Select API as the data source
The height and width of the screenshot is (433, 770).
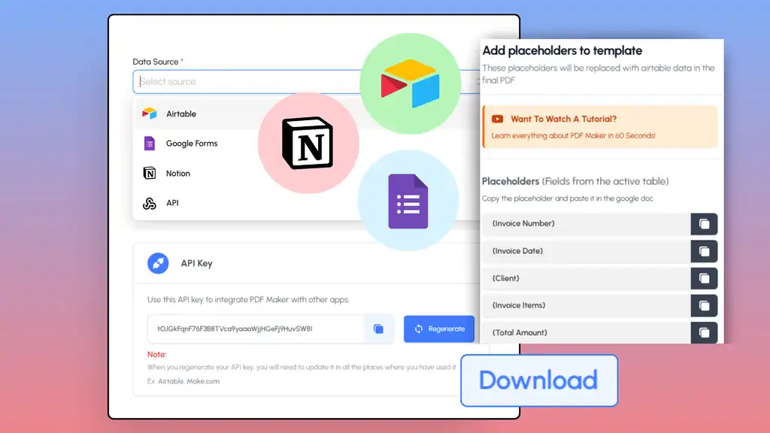click(172, 203)
